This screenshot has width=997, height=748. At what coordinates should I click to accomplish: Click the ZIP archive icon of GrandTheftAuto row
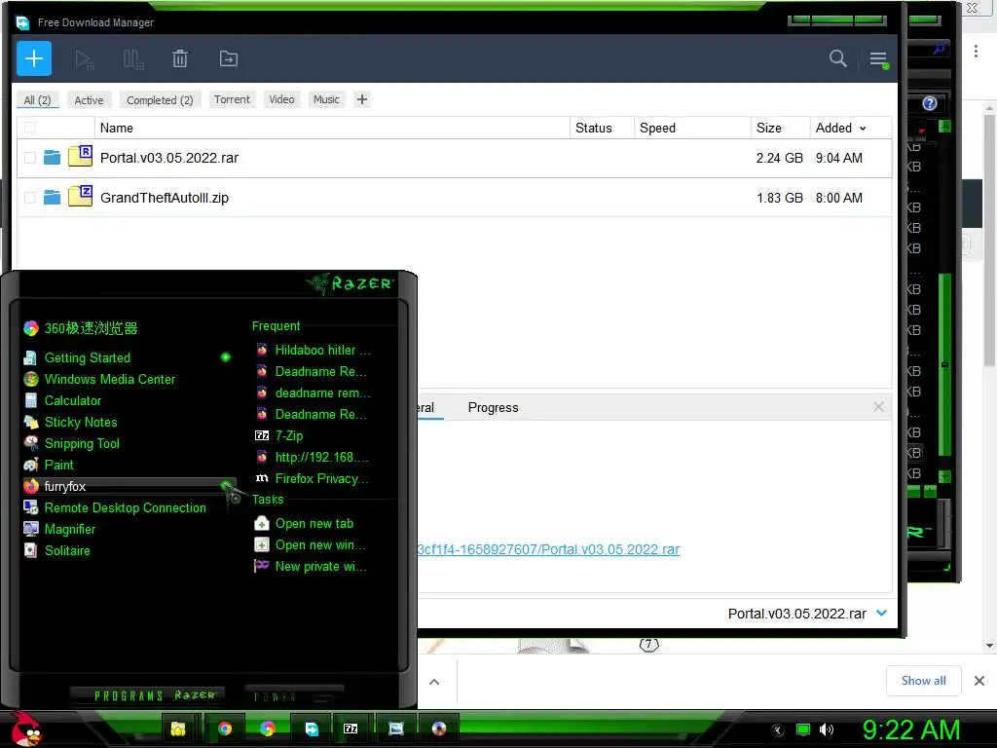pyautogui.click(x=80, y=195)
